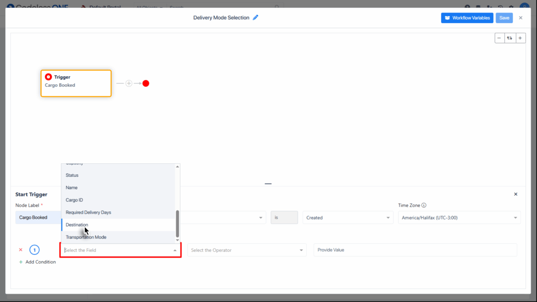Click Add Condition
This screenshot has height=302, width=537.
37,262
